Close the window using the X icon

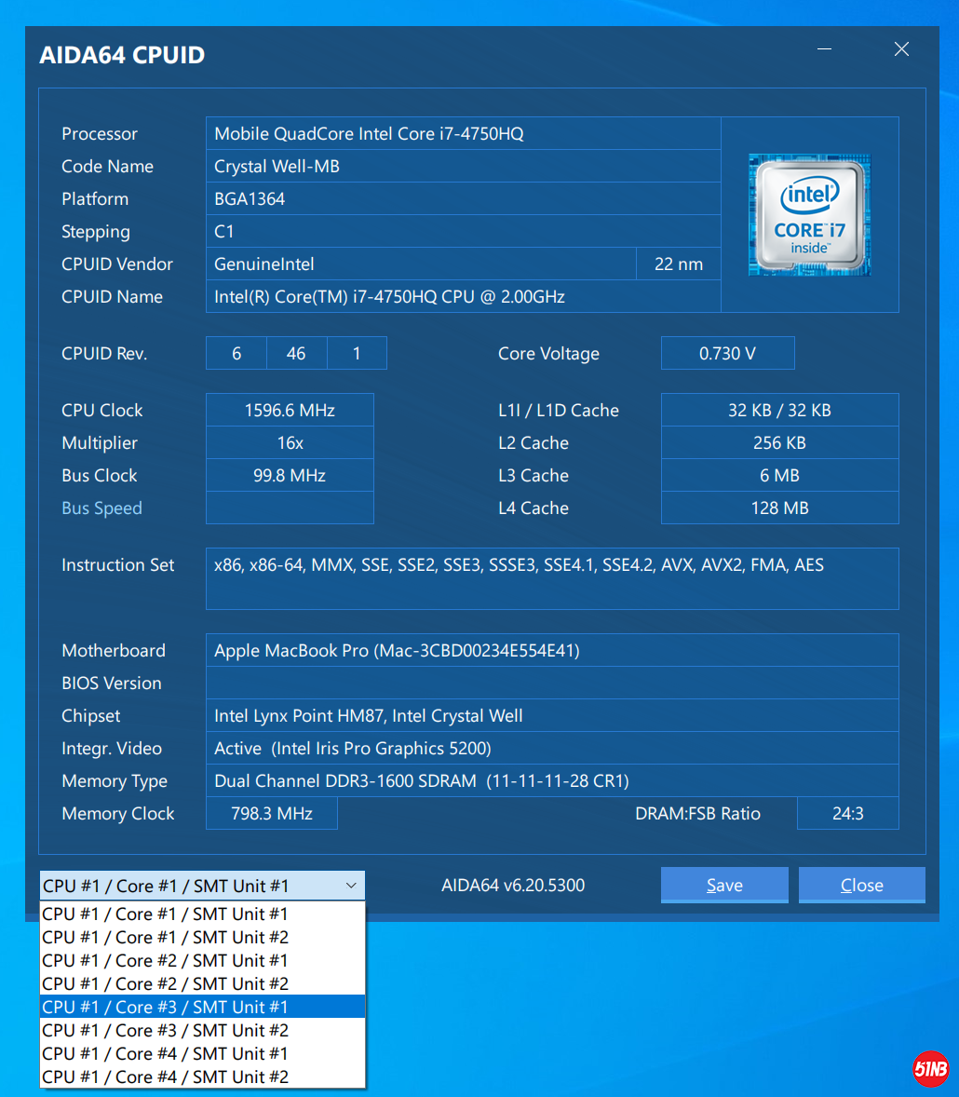900,50
